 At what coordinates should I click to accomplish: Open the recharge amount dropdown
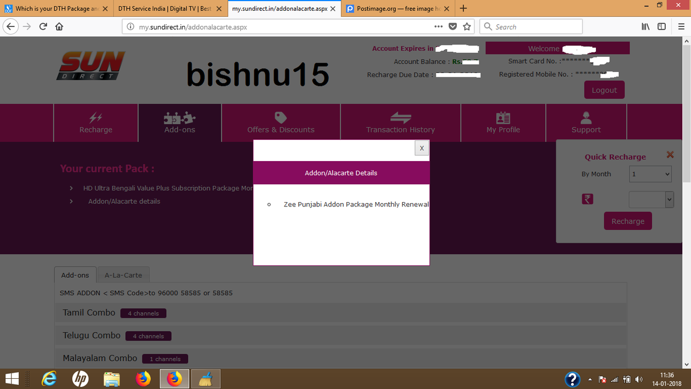[x=652, y=199]
